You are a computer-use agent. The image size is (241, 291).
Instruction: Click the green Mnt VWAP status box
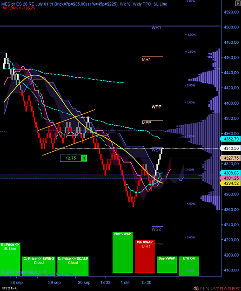[x=122, y=252]
